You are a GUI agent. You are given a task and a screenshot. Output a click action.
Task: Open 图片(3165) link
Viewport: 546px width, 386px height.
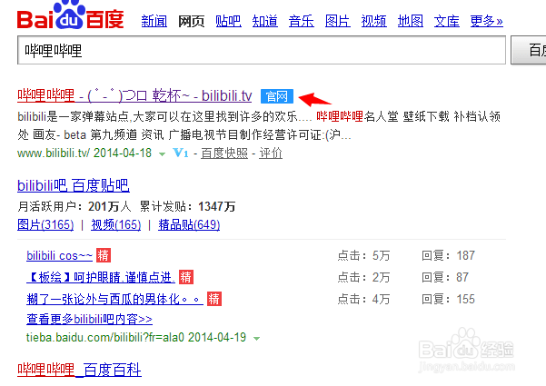point(45,224)
